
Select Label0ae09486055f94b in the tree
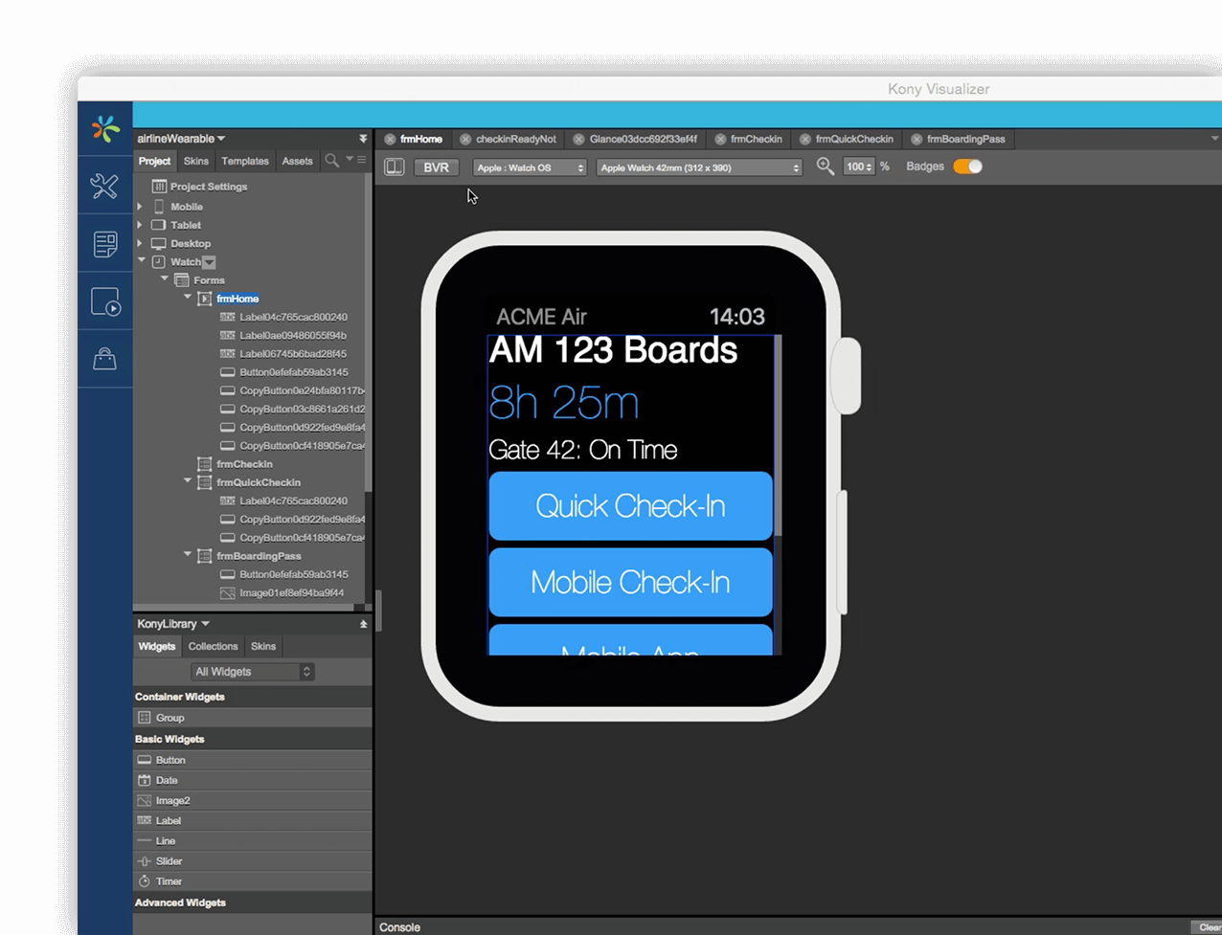(283, 336)
